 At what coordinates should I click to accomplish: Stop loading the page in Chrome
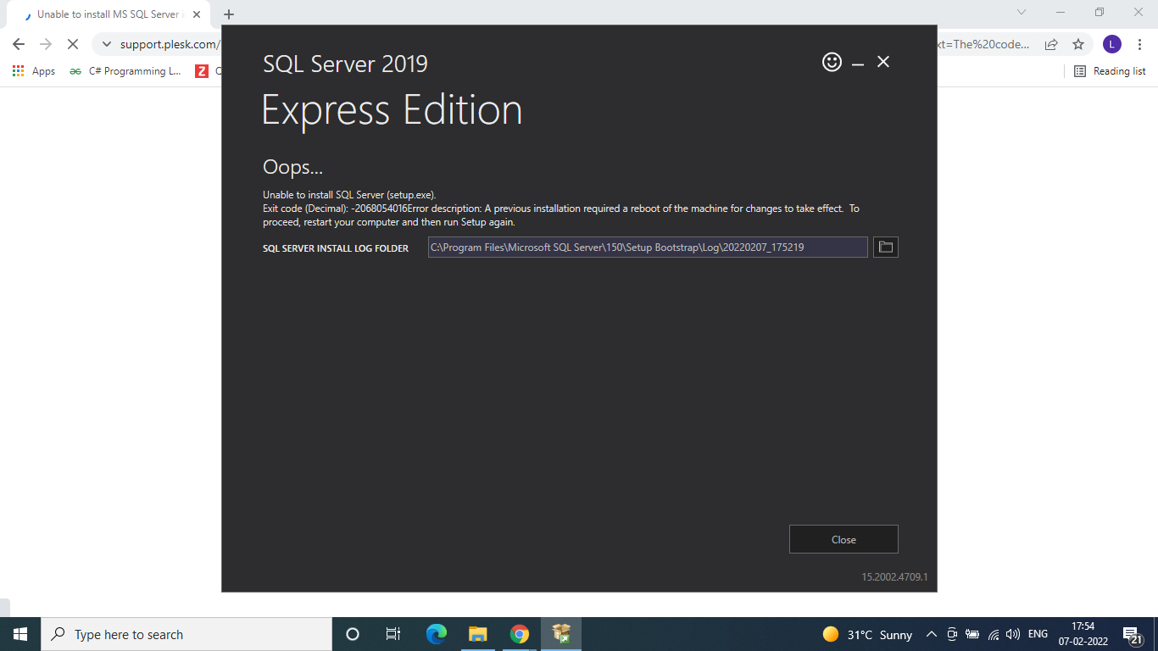tap(73, 44)
